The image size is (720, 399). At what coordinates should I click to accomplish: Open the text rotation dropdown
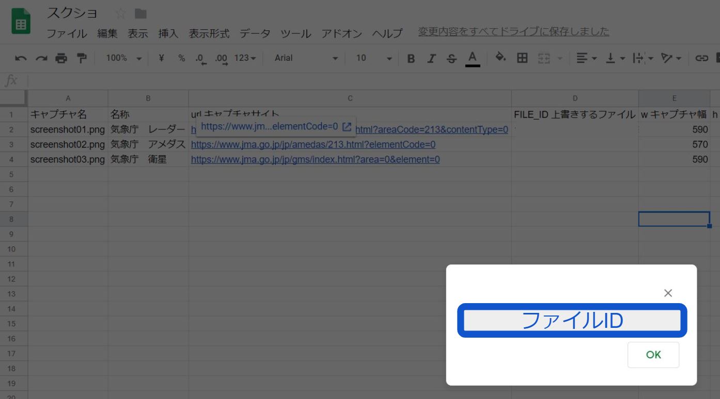(x=671, y=58)
